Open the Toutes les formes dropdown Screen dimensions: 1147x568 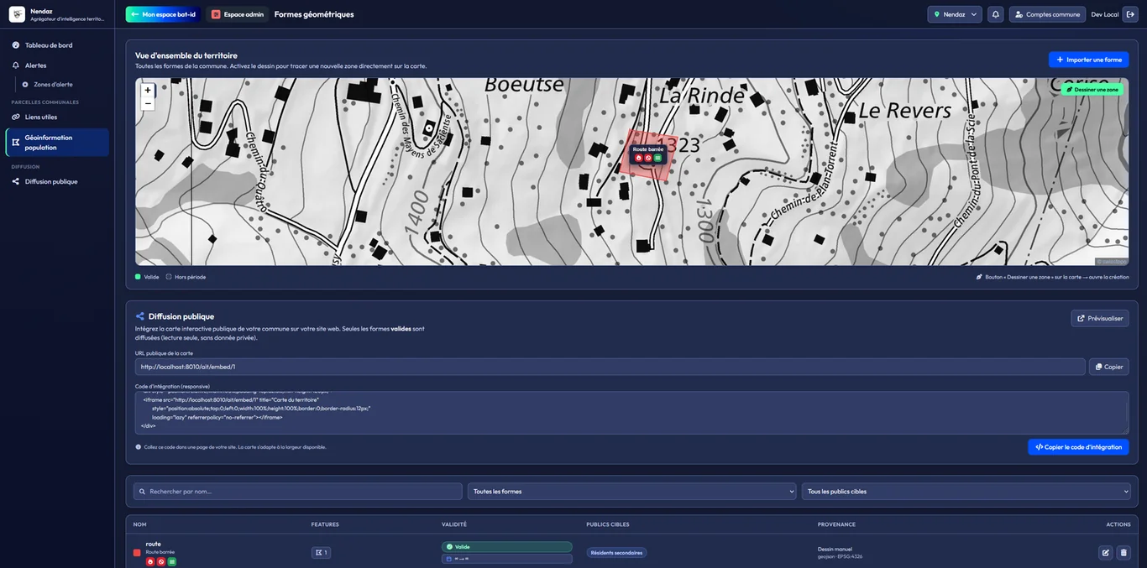[631, 492]
